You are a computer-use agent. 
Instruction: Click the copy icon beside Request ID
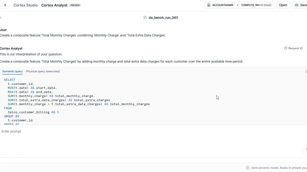pos(285,48)
